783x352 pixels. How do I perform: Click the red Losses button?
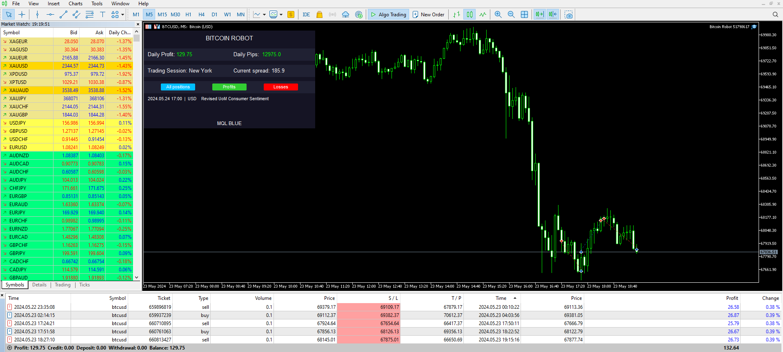point(280,87)
